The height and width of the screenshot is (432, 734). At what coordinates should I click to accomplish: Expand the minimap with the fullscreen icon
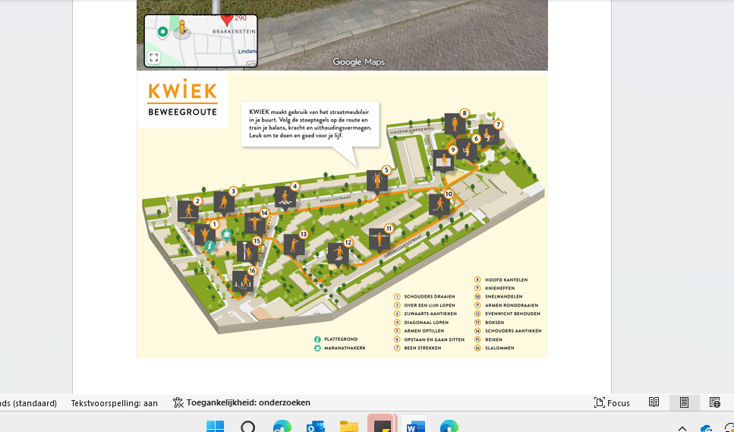[154, 58]
